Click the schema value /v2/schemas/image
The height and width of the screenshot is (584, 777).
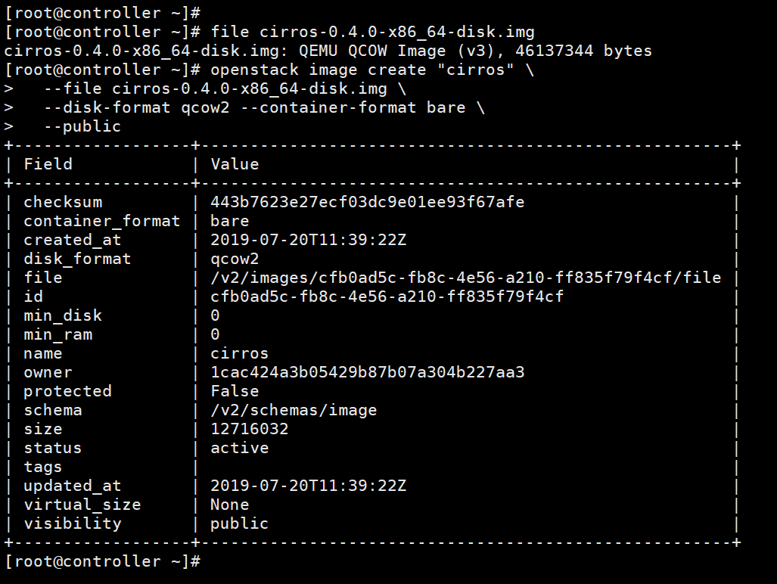click(x=294, y=410)
